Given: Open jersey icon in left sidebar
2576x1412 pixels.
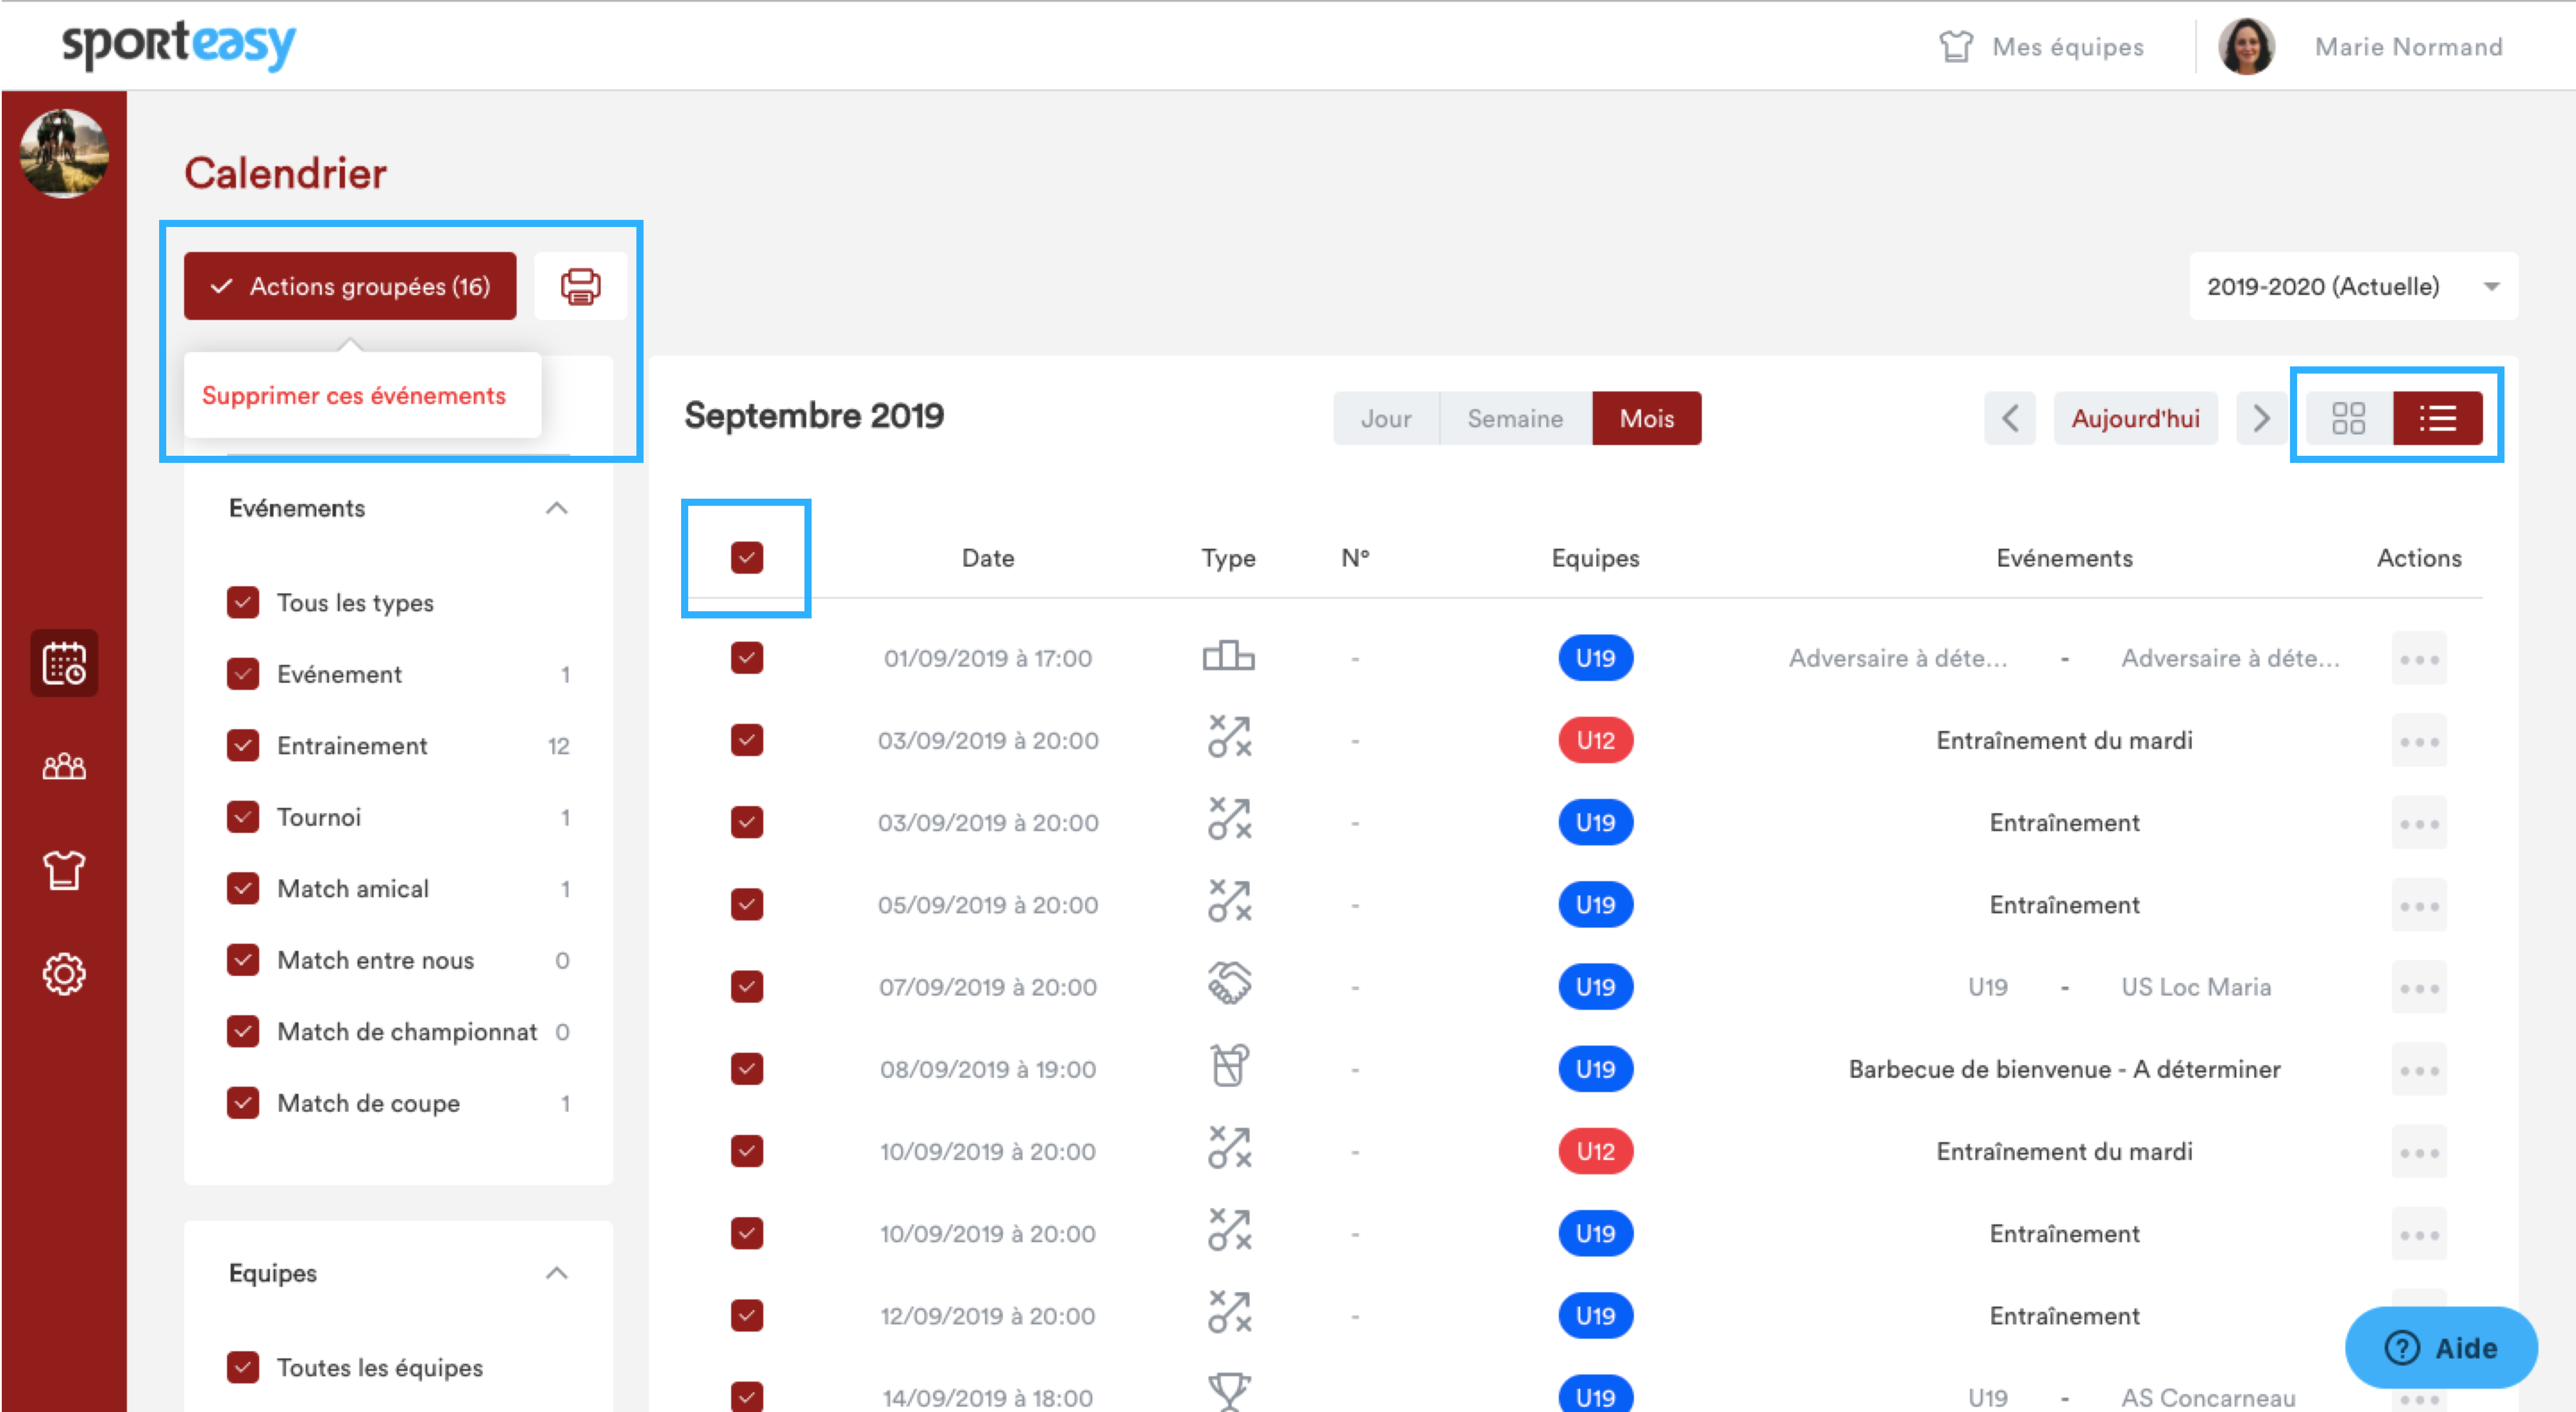Looking at the screenshot, I should pos(64,870).
